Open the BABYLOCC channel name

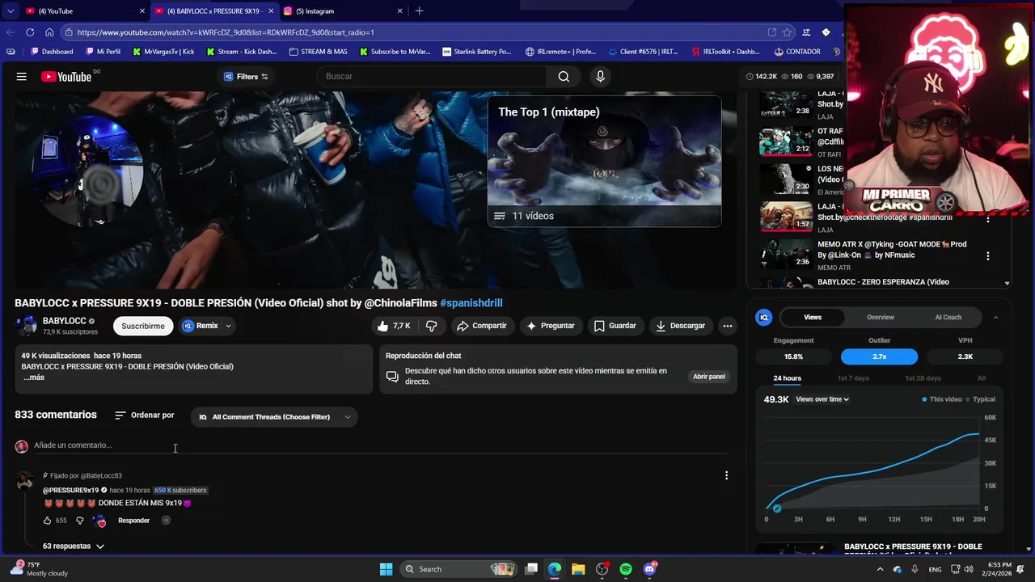tap(64, 321)
